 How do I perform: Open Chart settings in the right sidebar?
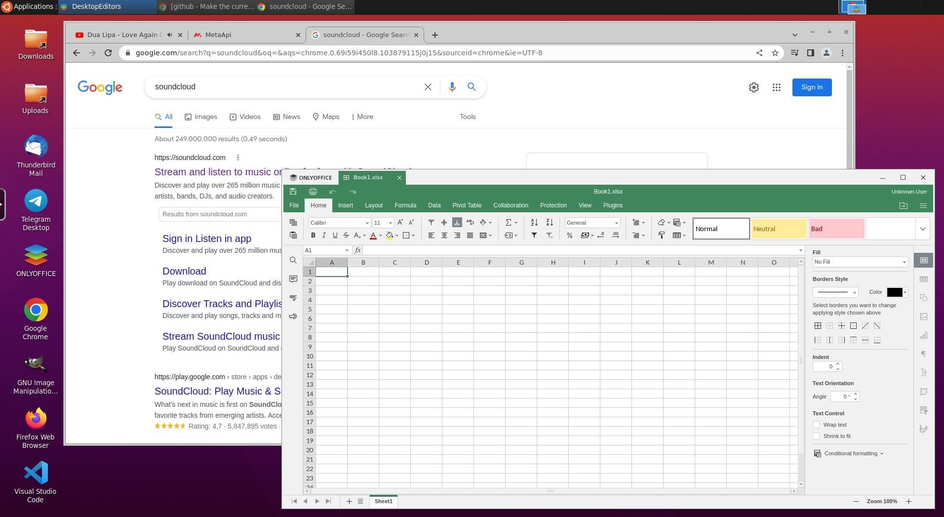923,335
